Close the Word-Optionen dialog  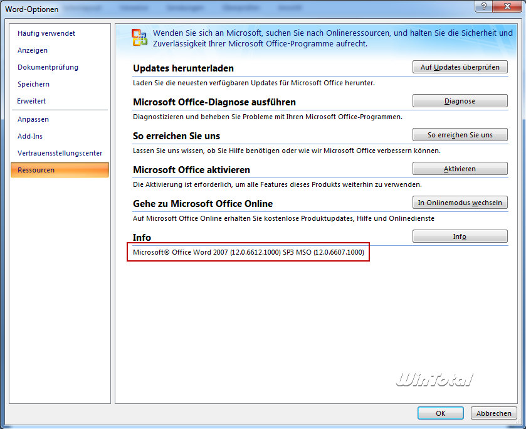(507, 6)
